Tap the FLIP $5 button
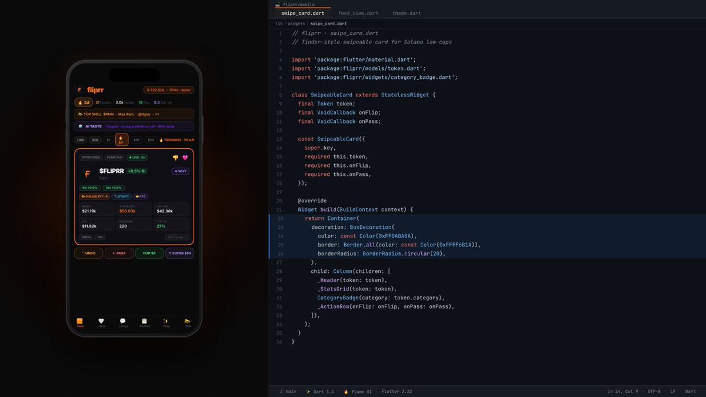706x397 pixels. click(x=149, y=253)
